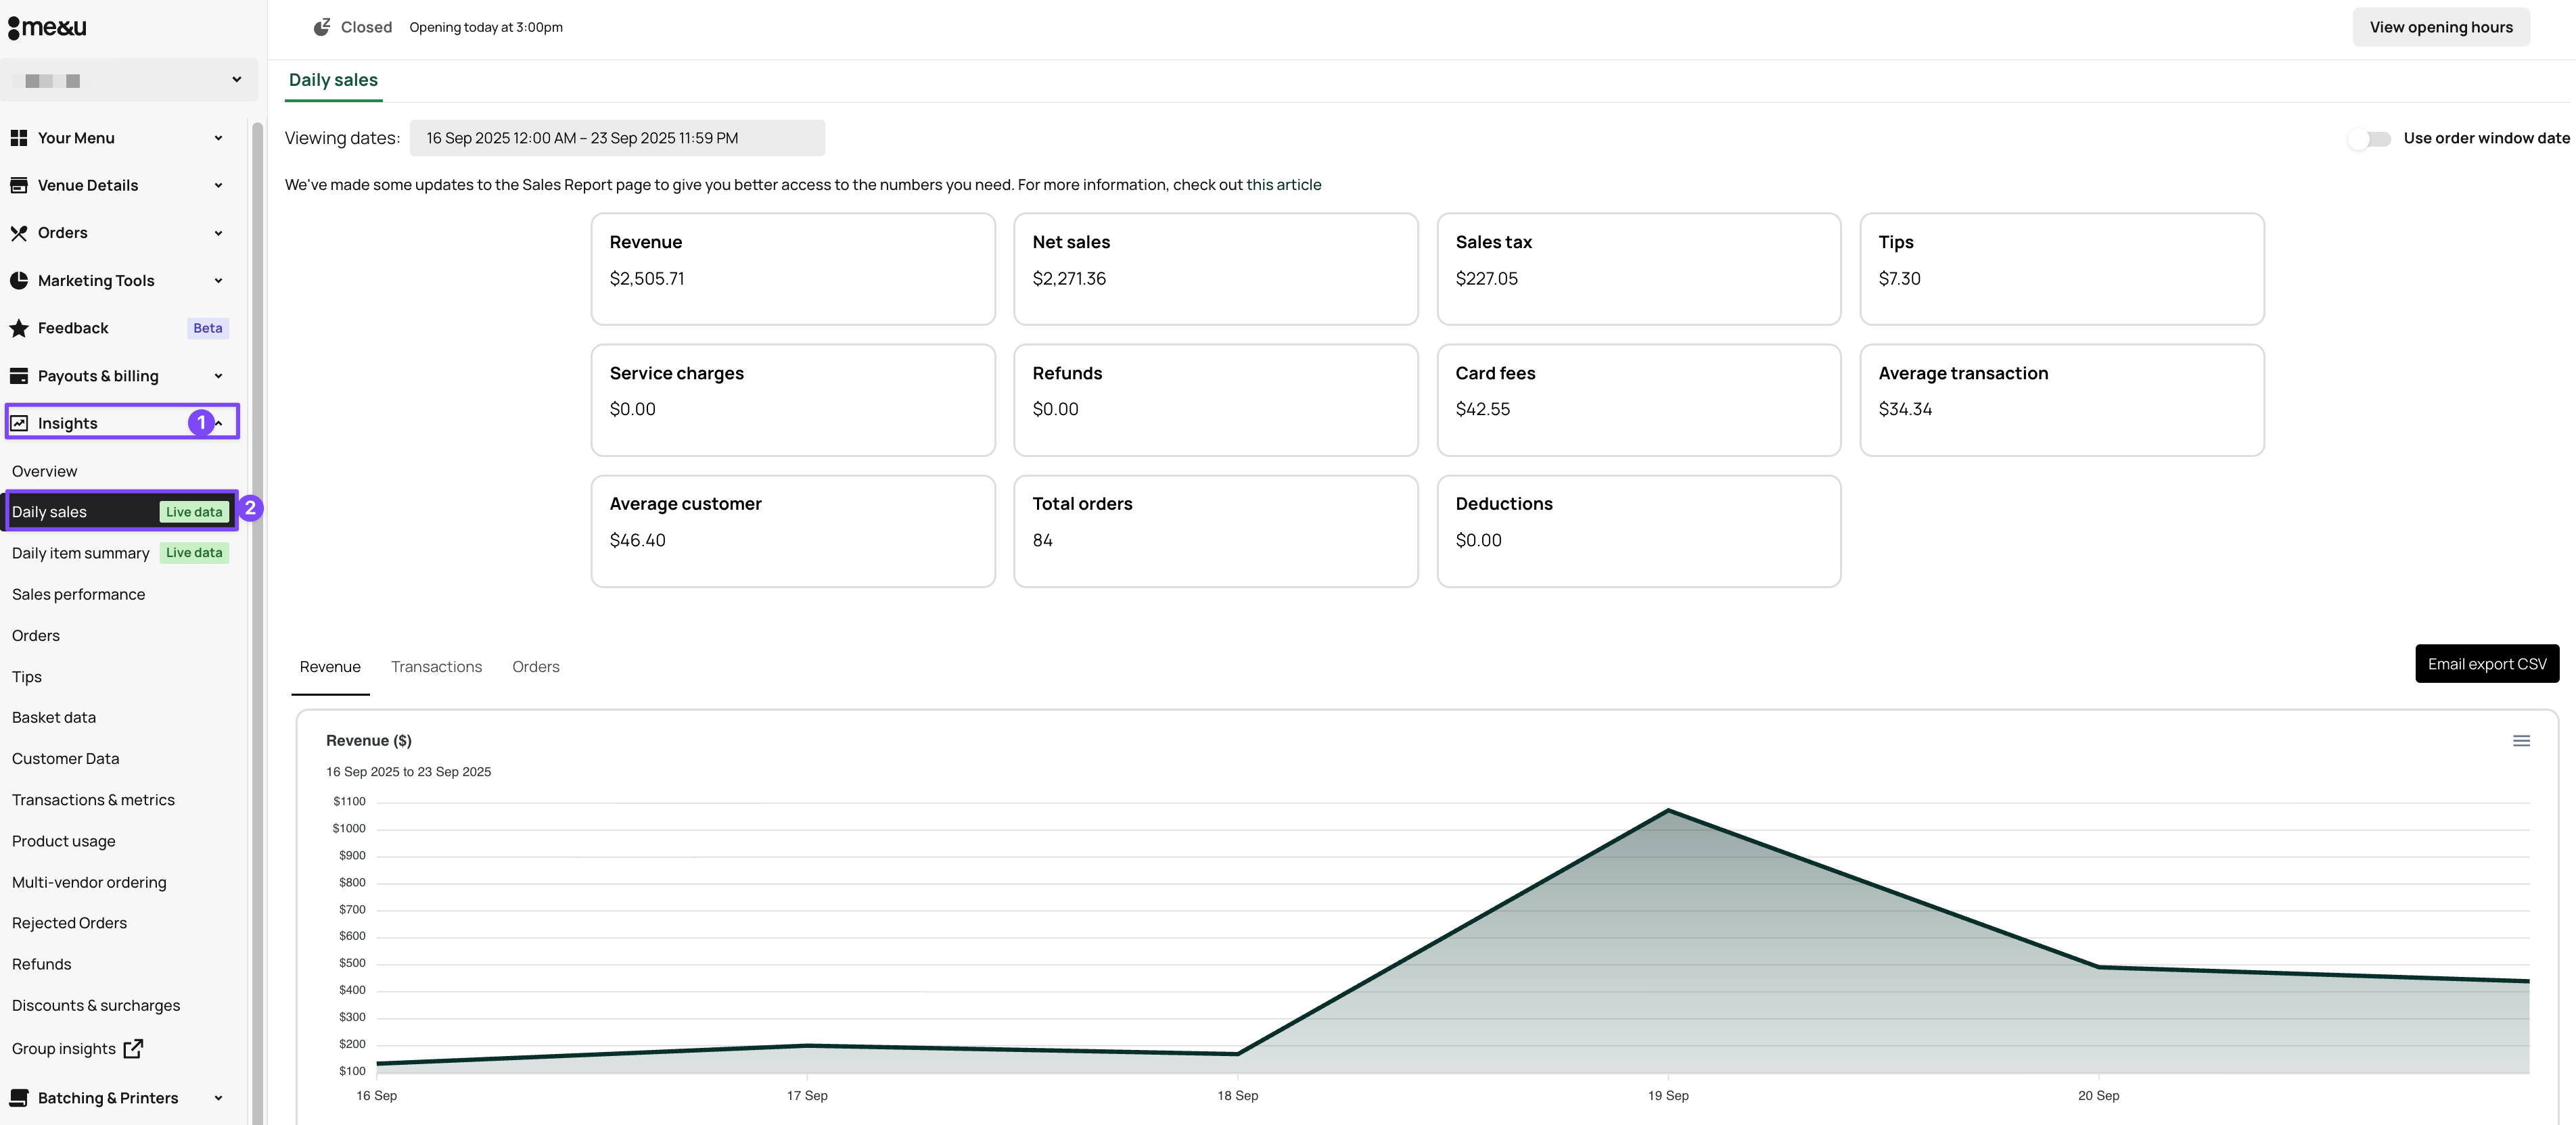2576x1125 pixels.
Task: Click the me&u logo
Action: click(x=47, y=27)
